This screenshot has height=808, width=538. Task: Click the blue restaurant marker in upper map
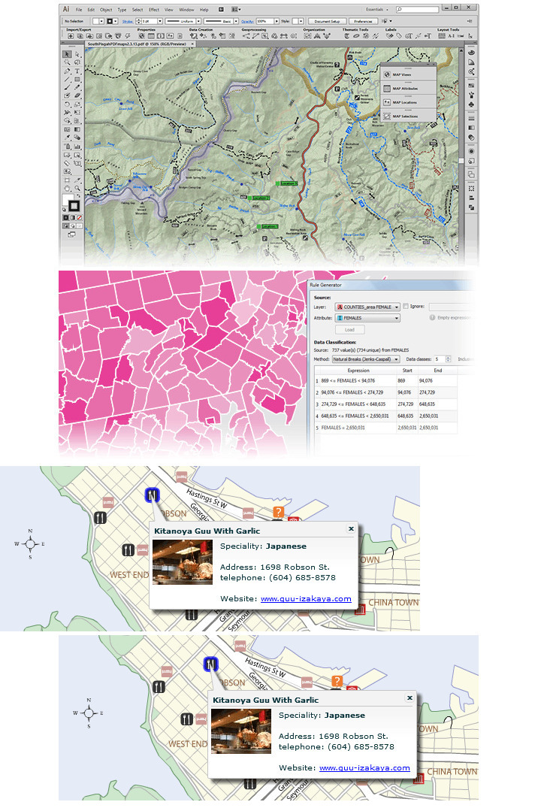tap(152, 495)
